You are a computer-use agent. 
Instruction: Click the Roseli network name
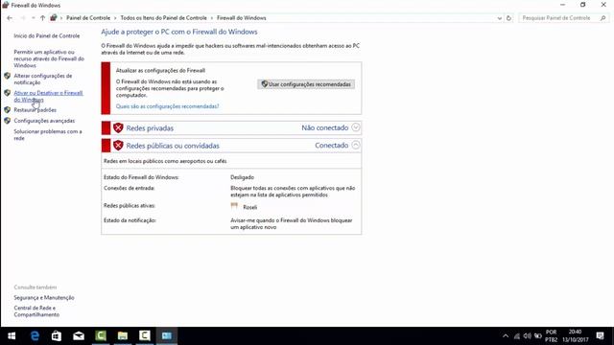[x=249, y=207]
